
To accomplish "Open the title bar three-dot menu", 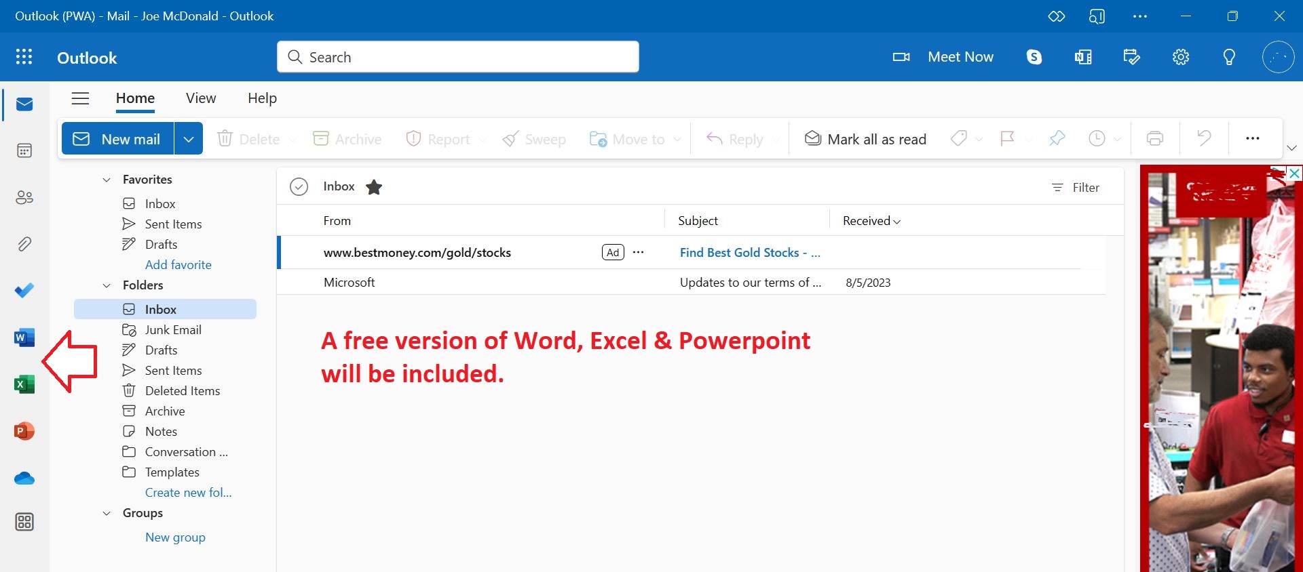I will click(x=1140, y=16).
